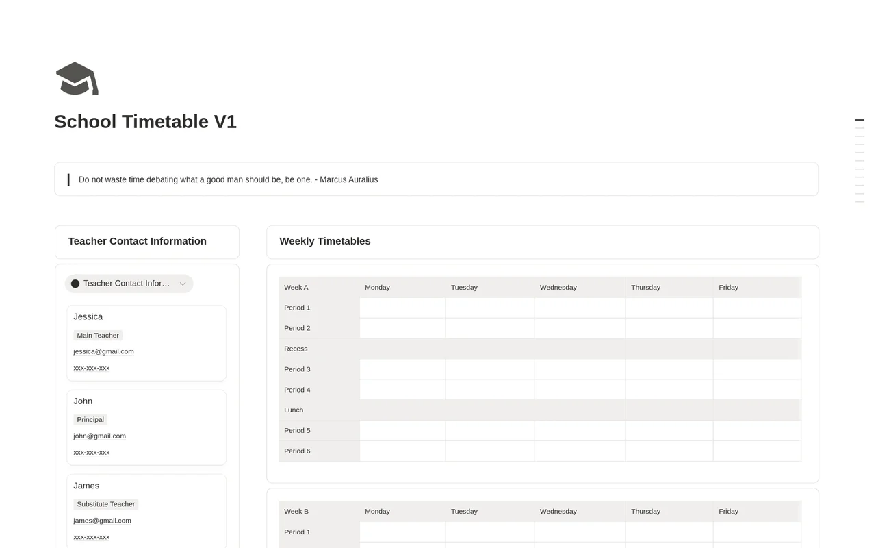This screenshot has height=548, width=876.
Task: Open James's contact card name
Action: 86,486
